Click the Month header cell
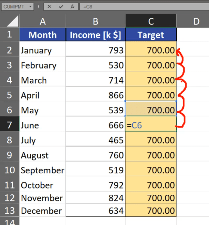Image resolution: width=209 pixels, height=225 pixels. [43, 35]
